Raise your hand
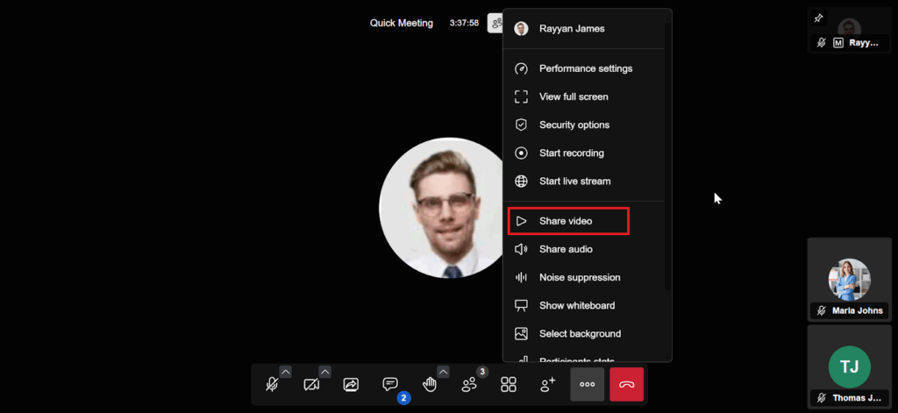Viewport: 898px width, 413px height. [x=430, y=385]
